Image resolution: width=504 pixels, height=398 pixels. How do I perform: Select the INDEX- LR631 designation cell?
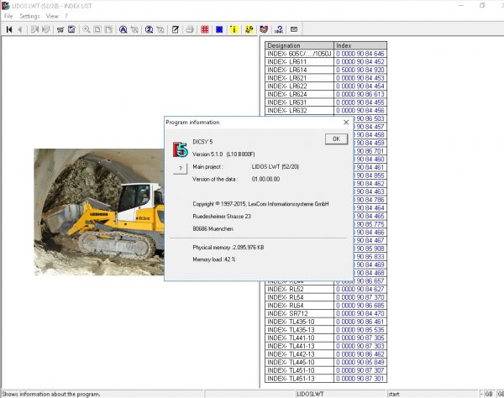[300, 102]
